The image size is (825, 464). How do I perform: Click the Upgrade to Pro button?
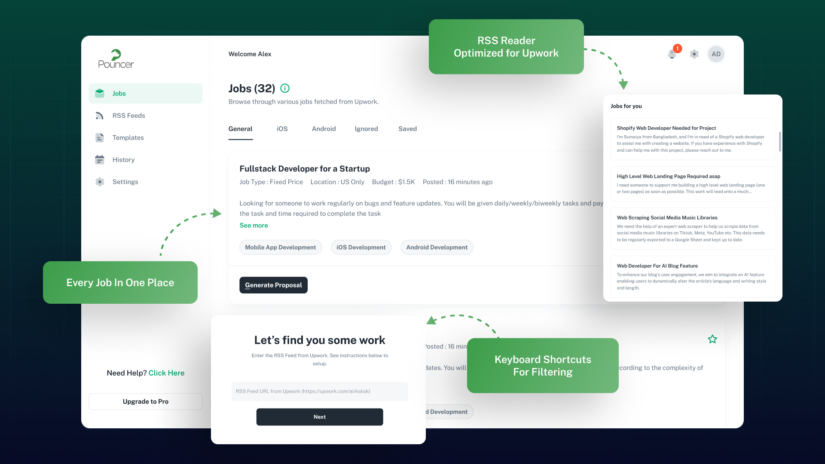coord(145,401)
